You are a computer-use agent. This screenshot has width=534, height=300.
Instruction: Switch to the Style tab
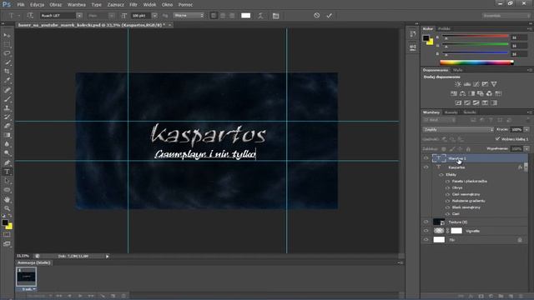[458, 70]
